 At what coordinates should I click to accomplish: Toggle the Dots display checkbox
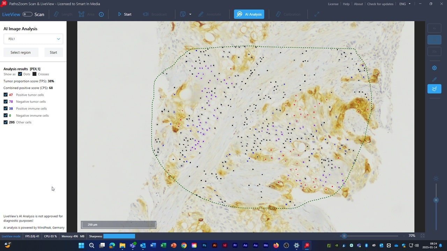[20, 74]
